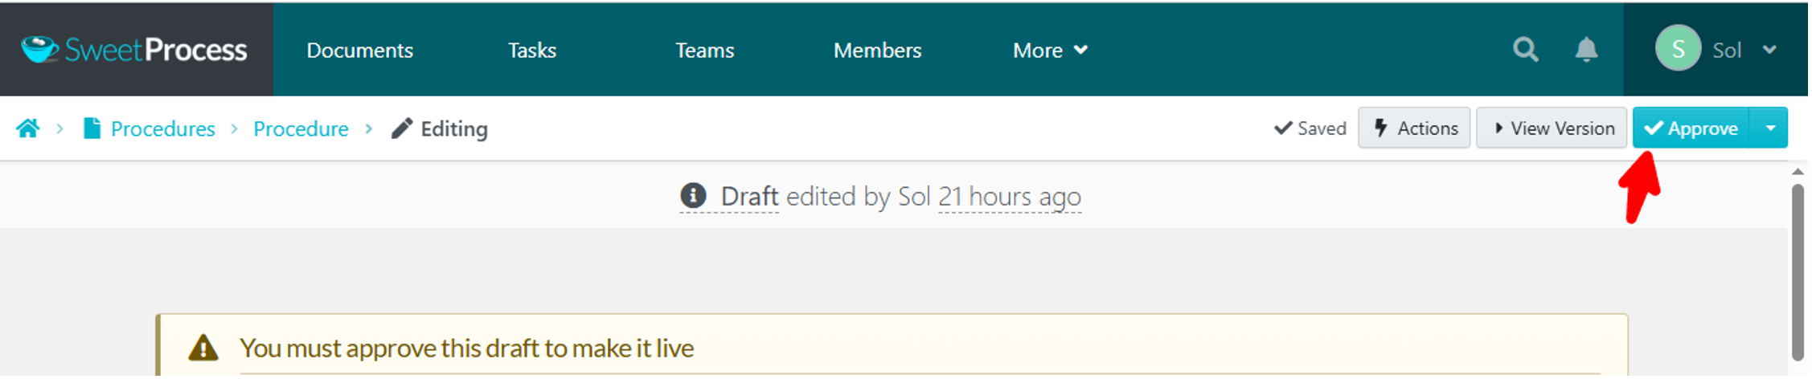
Task: Expand the More dropdown menu
Action: click(x=1050, y=50)
